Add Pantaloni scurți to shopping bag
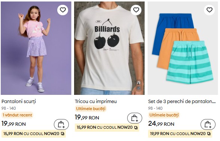 (x=61, y=124)
